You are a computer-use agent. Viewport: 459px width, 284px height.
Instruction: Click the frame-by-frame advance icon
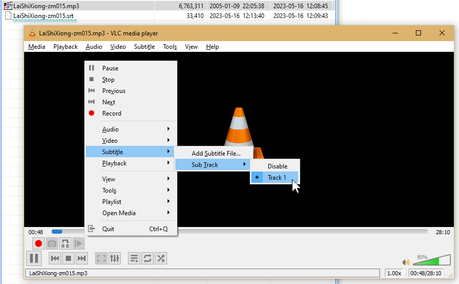[x=79, y=243]
